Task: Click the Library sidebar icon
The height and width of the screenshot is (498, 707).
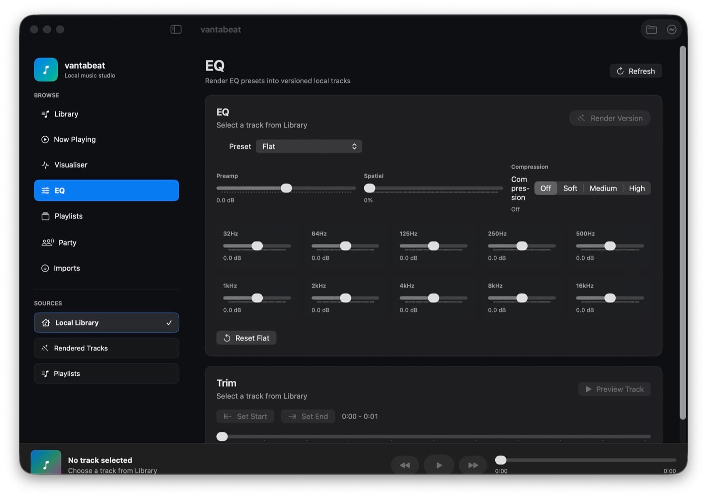Action: click(x=45, y=114)
